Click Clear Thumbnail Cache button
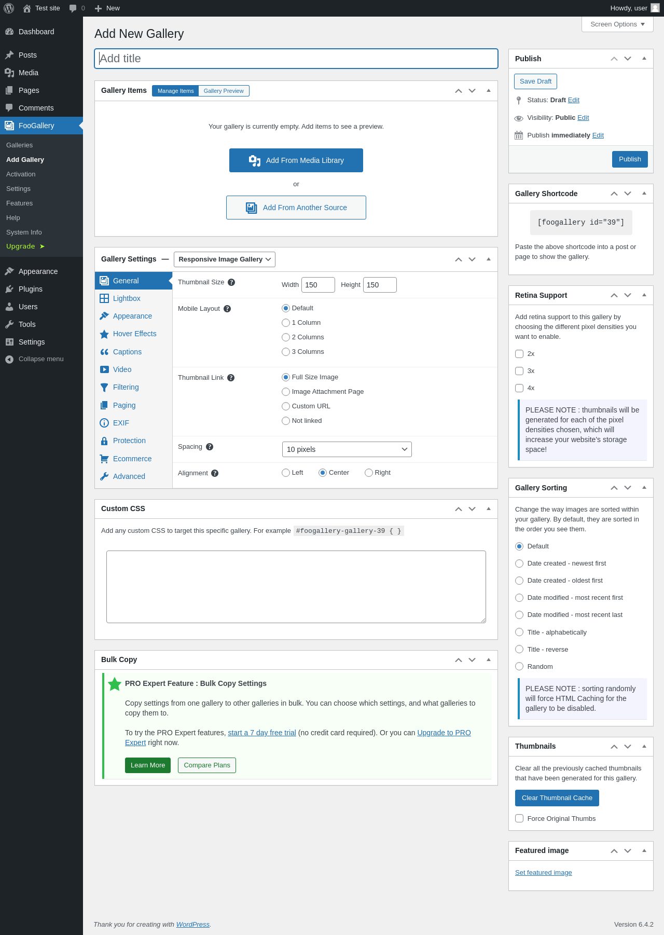This screenshot has width=664, height=935. (x=557, y=798)
